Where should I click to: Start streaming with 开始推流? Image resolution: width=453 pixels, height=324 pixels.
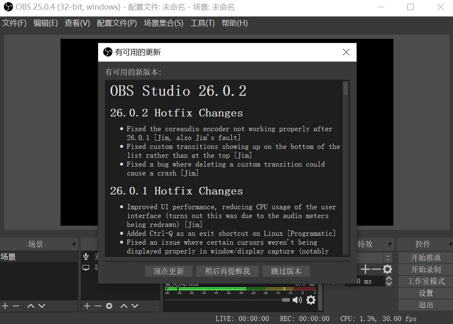tap(426, 258)
